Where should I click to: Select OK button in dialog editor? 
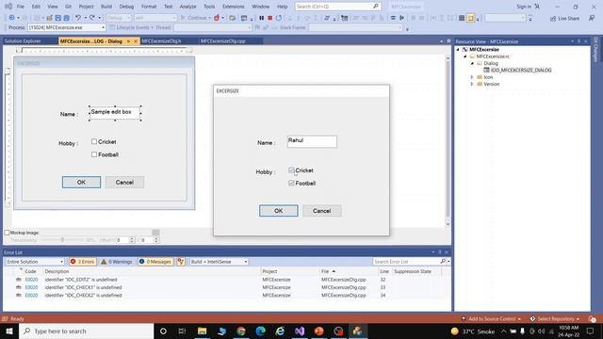coord(82,182)
